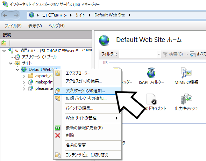Screen dimensions: 206x161
Task: Collapse the server root node
Action: (4, 51)
